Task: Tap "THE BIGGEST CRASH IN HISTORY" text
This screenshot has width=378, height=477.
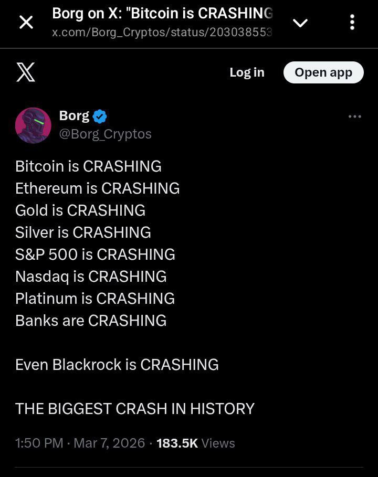Action: point(135,409)
